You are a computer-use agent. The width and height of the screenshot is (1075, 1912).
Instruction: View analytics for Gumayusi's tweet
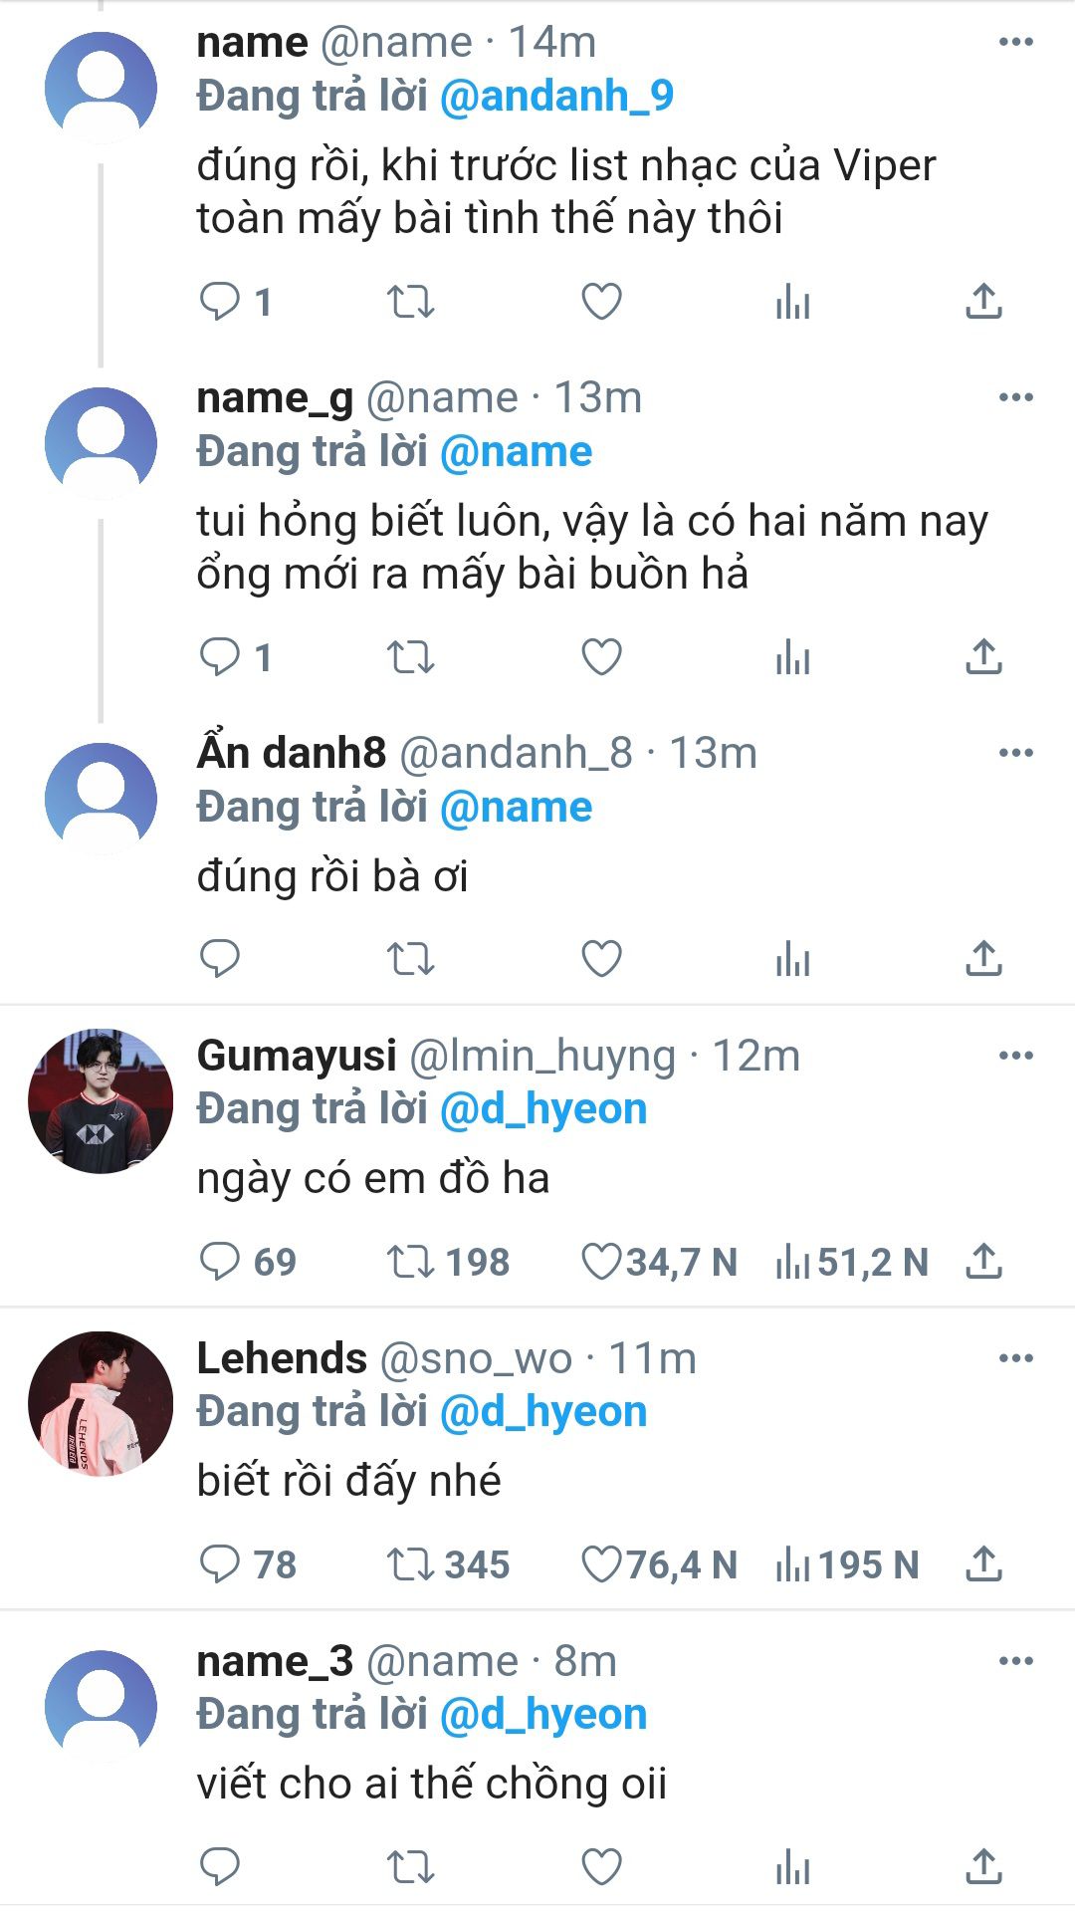pyautogui.click(x=793, y=1262)
